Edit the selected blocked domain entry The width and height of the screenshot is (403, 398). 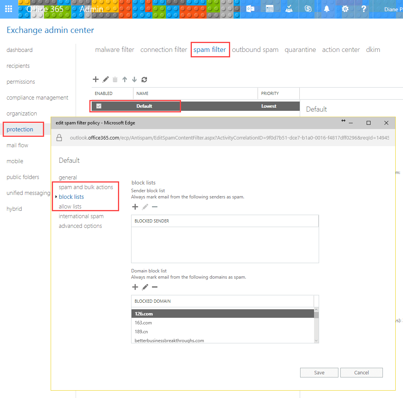(145, 287)
